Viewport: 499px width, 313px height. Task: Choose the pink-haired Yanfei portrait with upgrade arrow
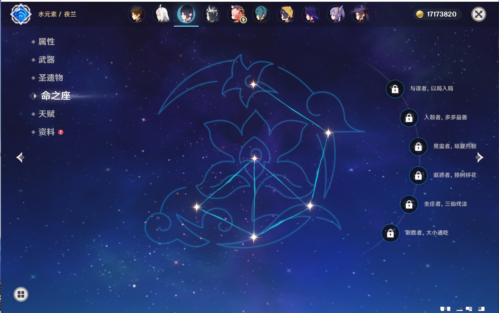coord(236,15)
